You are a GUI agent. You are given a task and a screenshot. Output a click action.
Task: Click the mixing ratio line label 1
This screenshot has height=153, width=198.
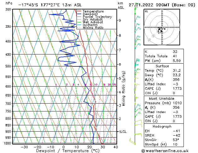[56, 85]
